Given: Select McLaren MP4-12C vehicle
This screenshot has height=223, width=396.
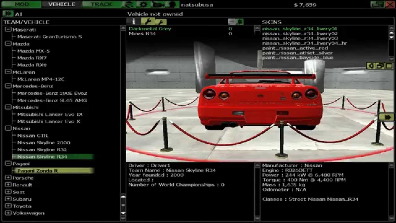Looking at the screenshot, I should point(41,79).
